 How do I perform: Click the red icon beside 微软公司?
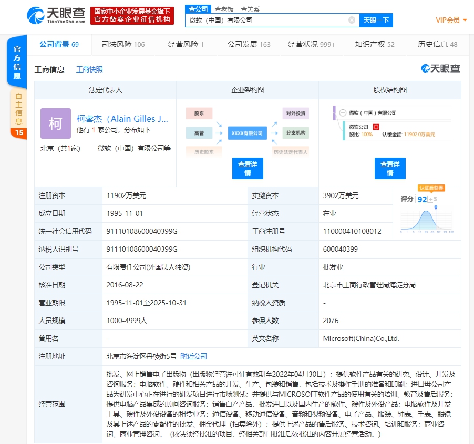(376, 127)
